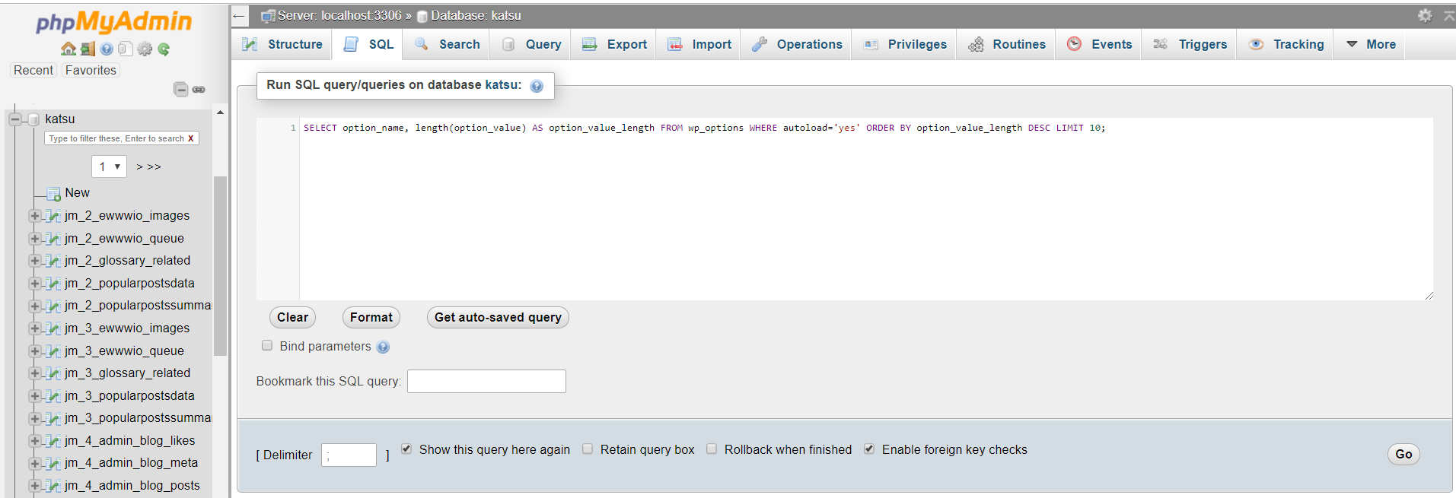The image size is (1456, 498).
Task: Click help icon next to Bind parameters
Action: (x=383, y=347)
